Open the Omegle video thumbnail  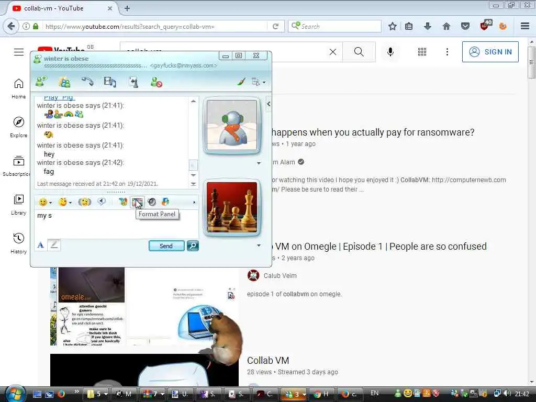(x=144, y=306)
